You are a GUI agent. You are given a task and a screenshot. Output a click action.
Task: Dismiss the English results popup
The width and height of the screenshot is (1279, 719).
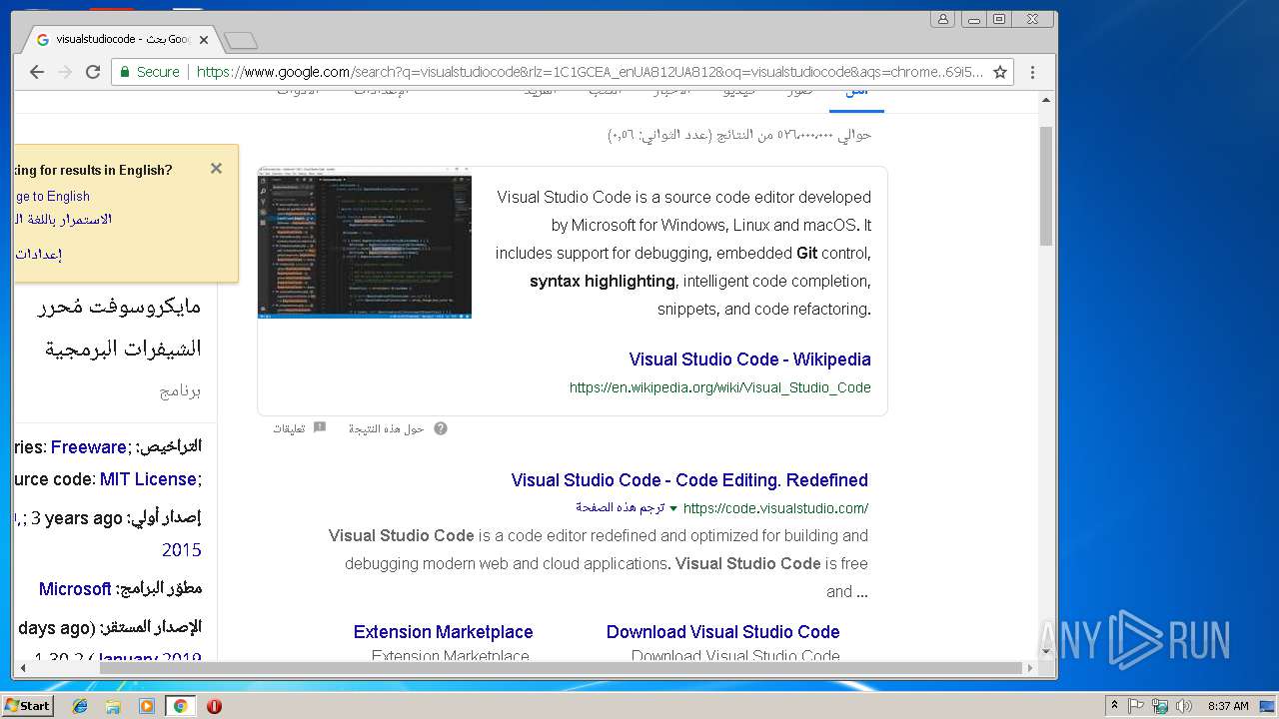[x=216, y=168]
